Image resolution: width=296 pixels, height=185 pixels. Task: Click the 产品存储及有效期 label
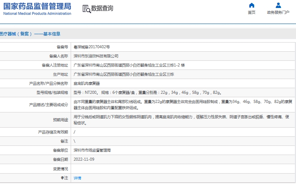(53, 132)
